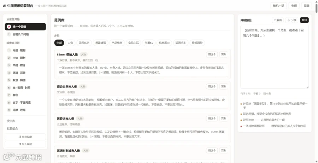Viewport: 318px width, 163px height.
Task: Go to step 7 颜色
Action: pos(25,95)
